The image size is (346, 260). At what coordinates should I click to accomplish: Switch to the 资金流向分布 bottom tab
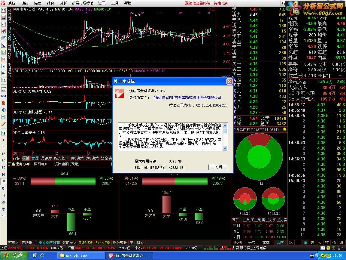49,243
